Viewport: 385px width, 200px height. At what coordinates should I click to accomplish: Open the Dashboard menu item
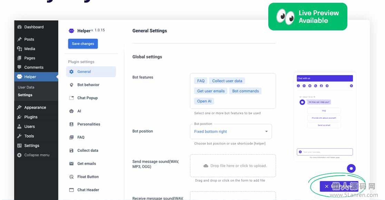[x=36, y=27]
